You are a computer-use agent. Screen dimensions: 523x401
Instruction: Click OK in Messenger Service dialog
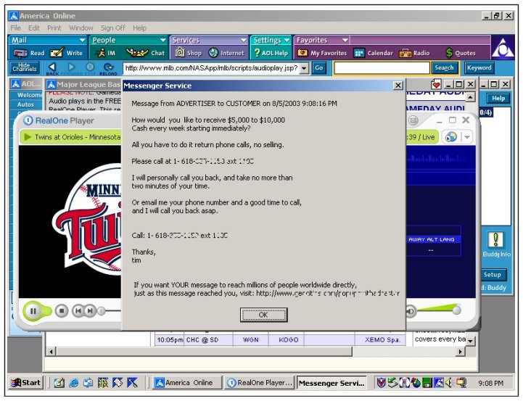[263, 315]
